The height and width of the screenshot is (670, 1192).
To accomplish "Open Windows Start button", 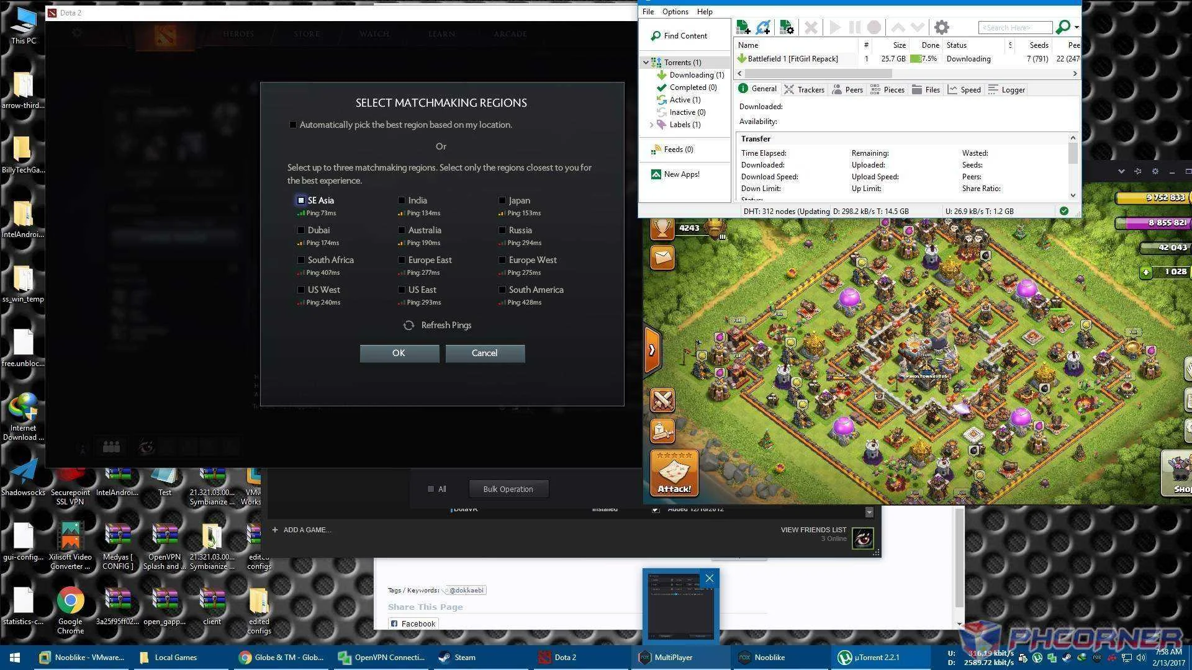I will [x=15, y=658].
